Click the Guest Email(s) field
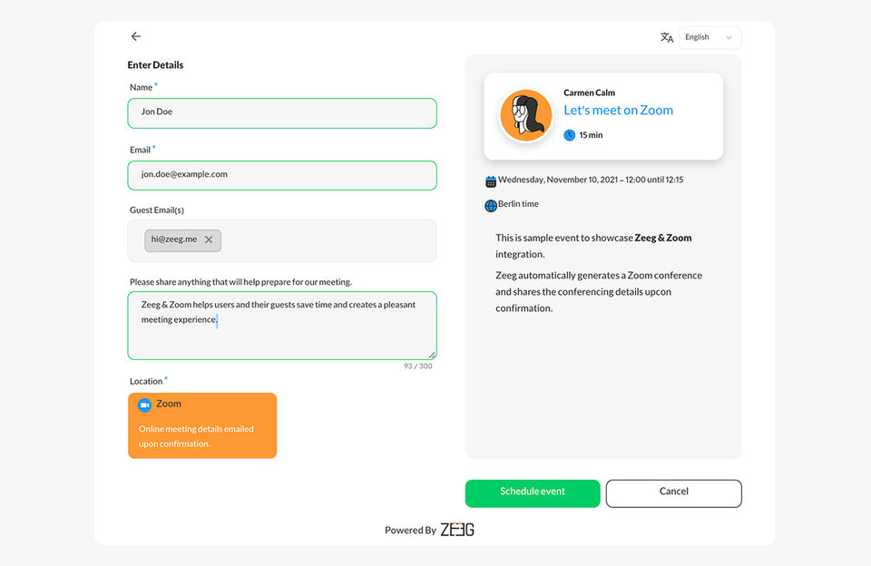The width and height of the screenshot is (871, 566). pos(327,240)
